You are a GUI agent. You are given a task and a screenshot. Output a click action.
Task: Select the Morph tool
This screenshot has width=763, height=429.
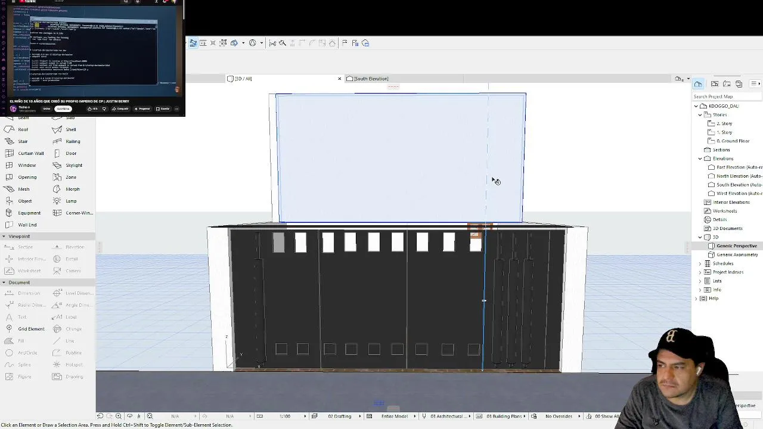tap(66, 189)
